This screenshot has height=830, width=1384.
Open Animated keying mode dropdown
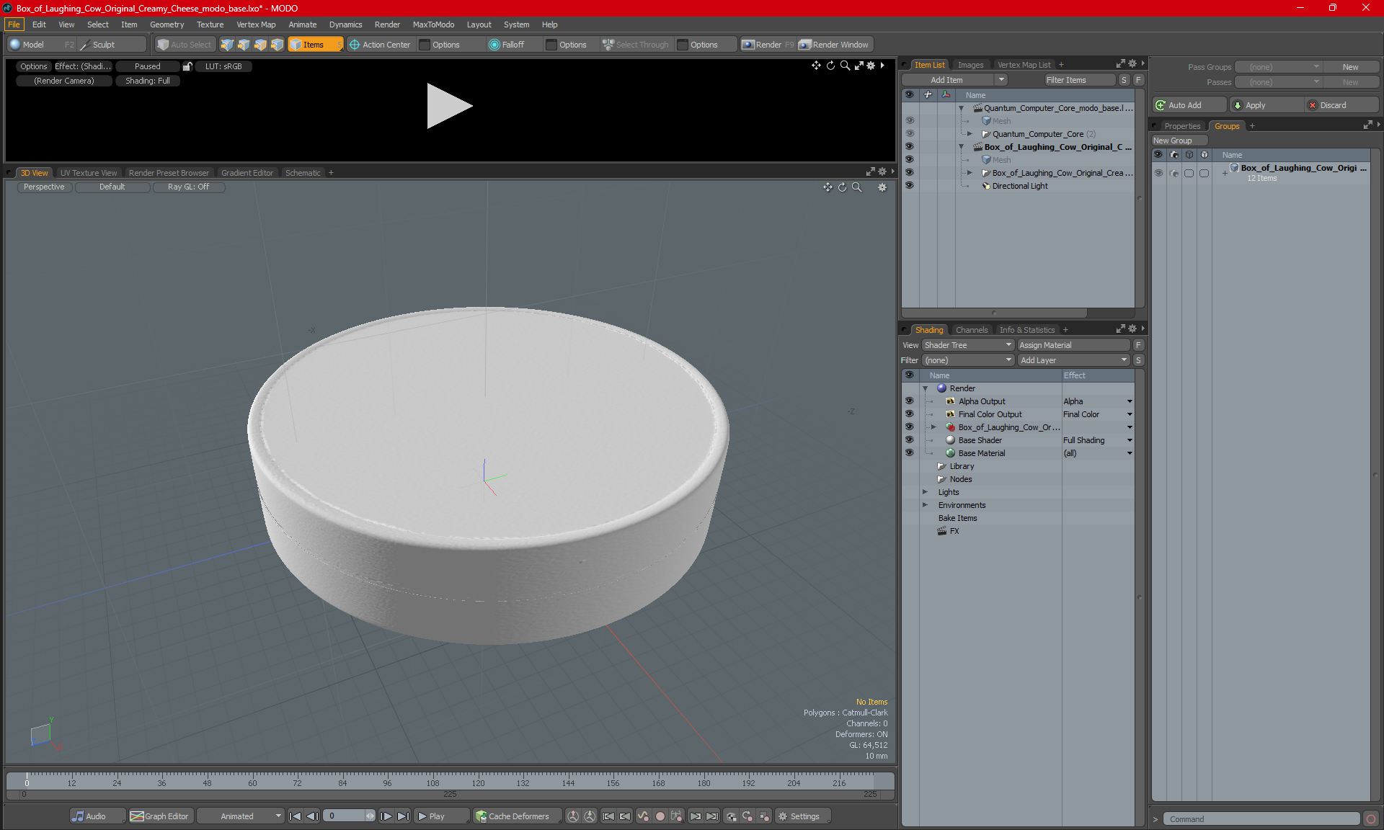click(241, 816)
